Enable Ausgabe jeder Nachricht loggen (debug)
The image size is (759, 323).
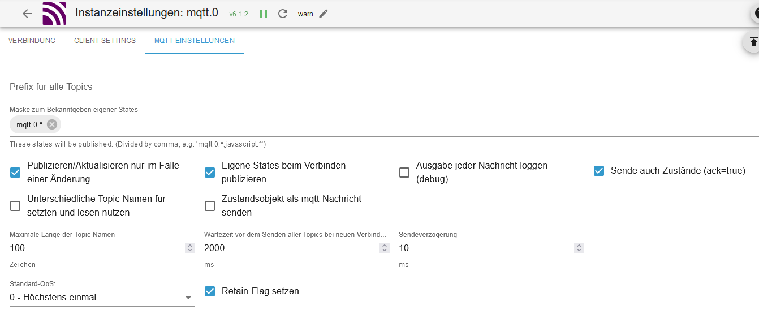tap(404, 173)
